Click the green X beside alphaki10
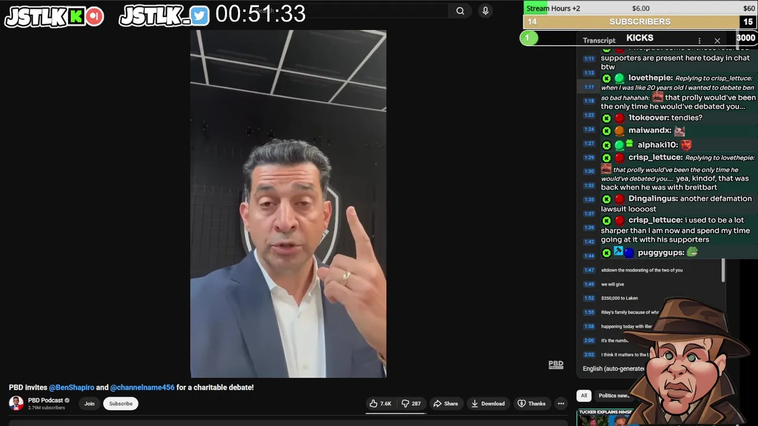This screenshot has height=426, width=758. tap(606, 145)
